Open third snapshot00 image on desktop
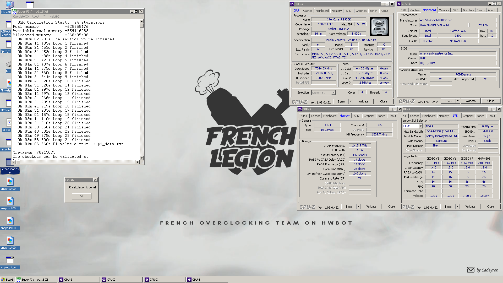The image size is (503, 283). pos(10,223)
